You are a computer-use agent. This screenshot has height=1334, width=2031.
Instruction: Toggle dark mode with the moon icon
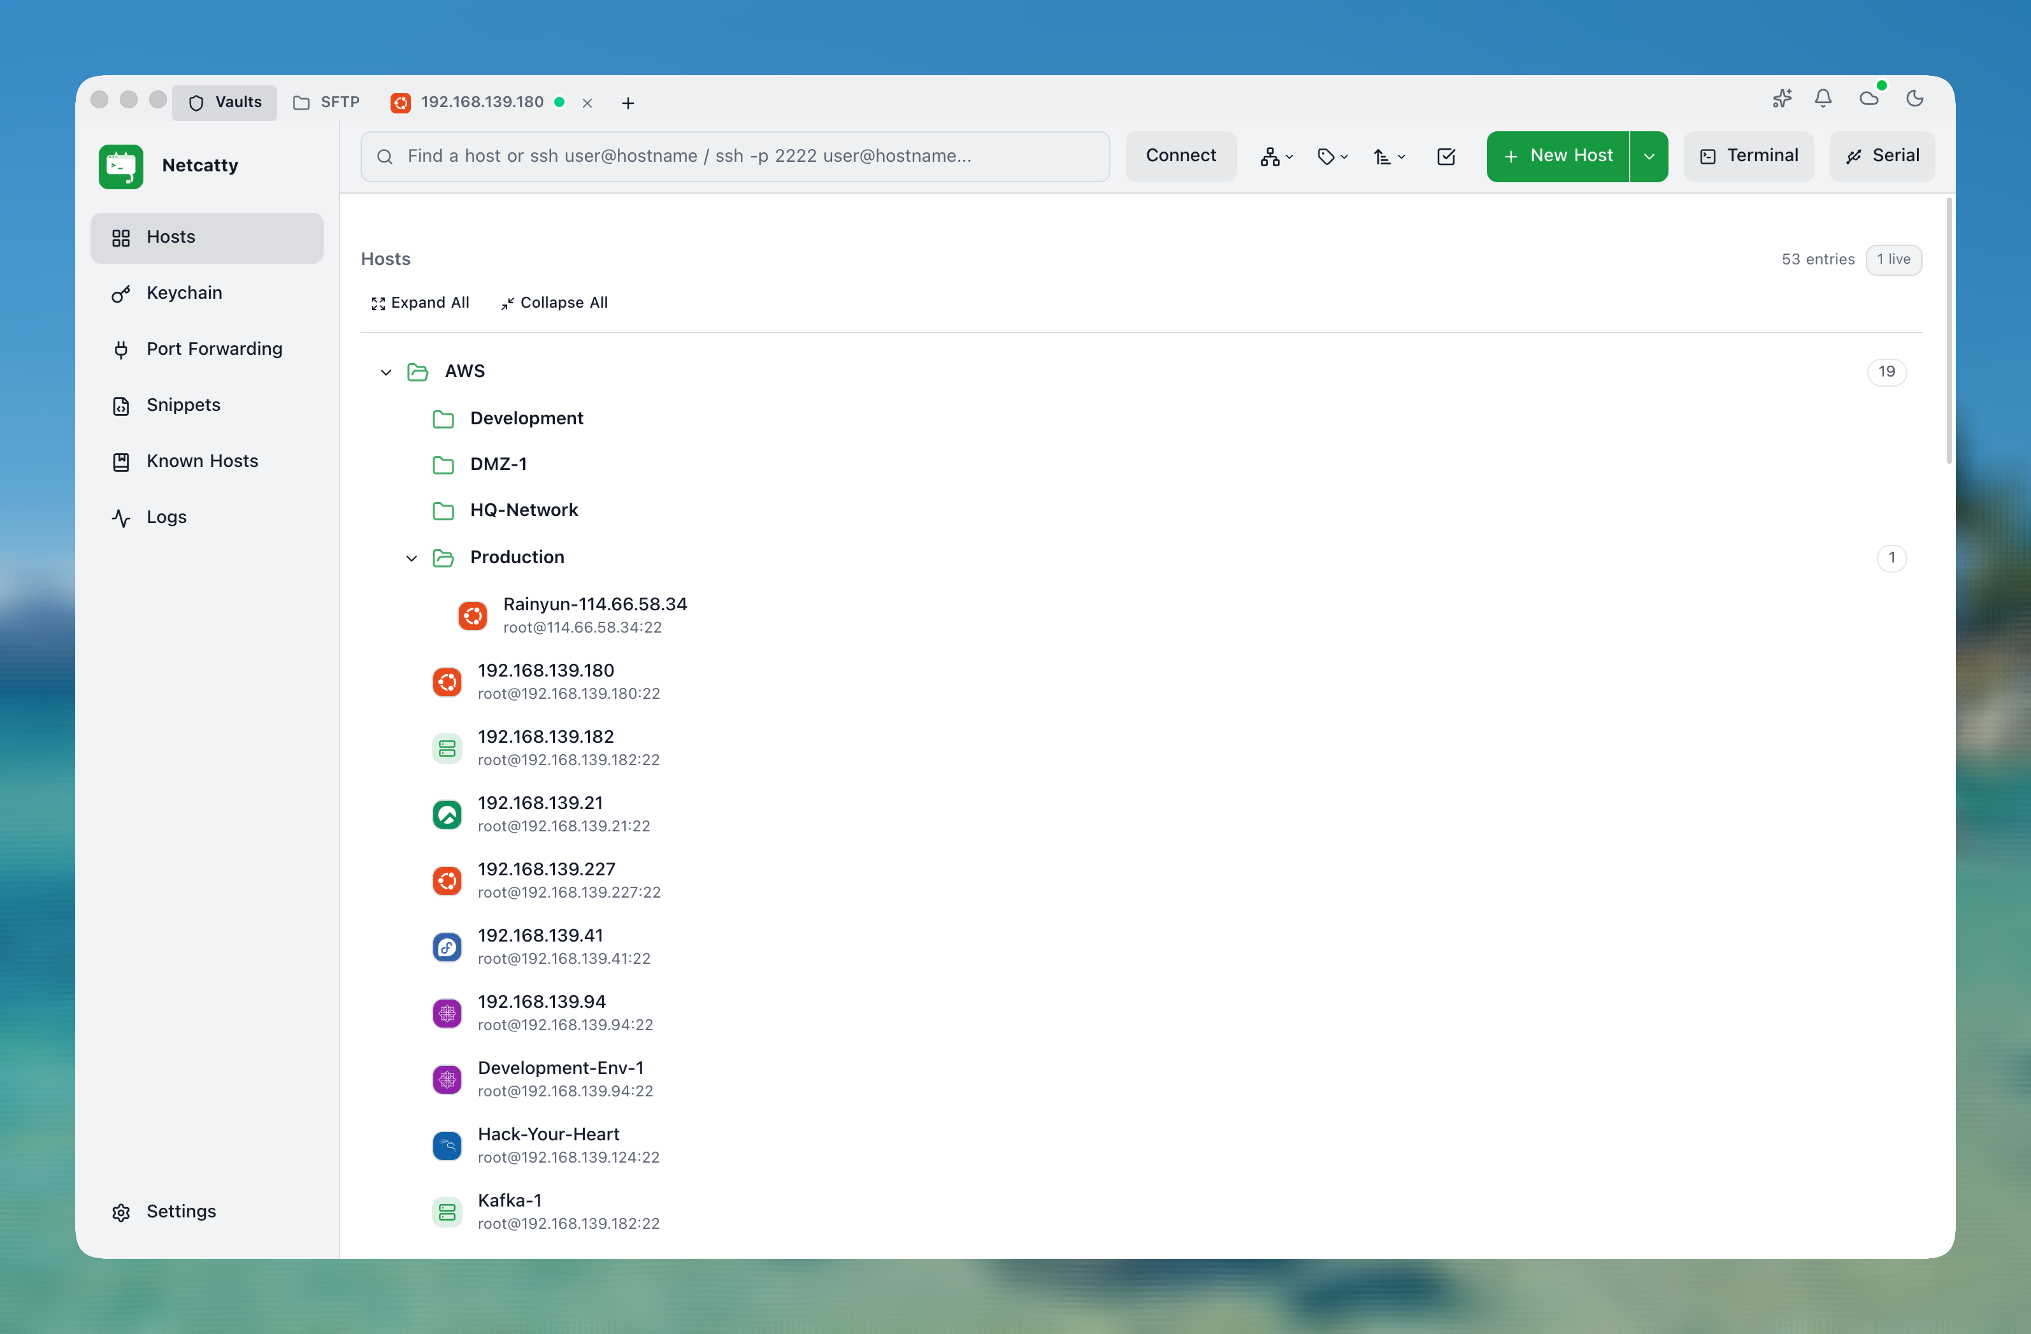pyautogui.click(x=1915, y=99)
